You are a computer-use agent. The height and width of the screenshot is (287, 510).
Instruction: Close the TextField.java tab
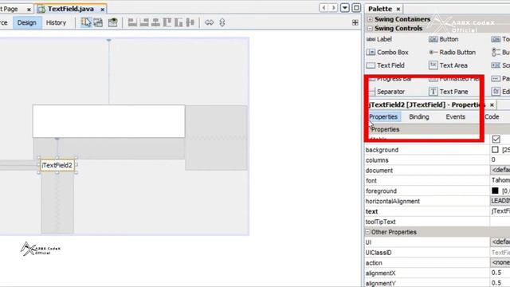click(103, 10)
